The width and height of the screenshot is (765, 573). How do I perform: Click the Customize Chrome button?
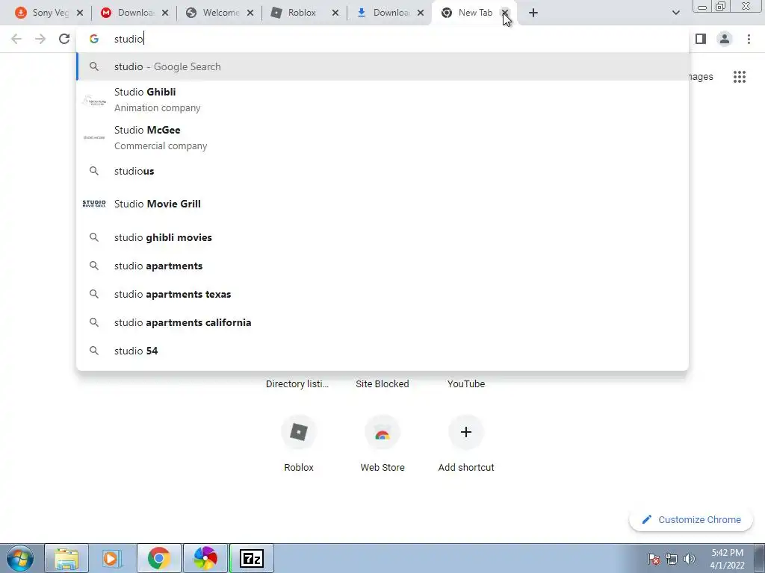point(691,519)
